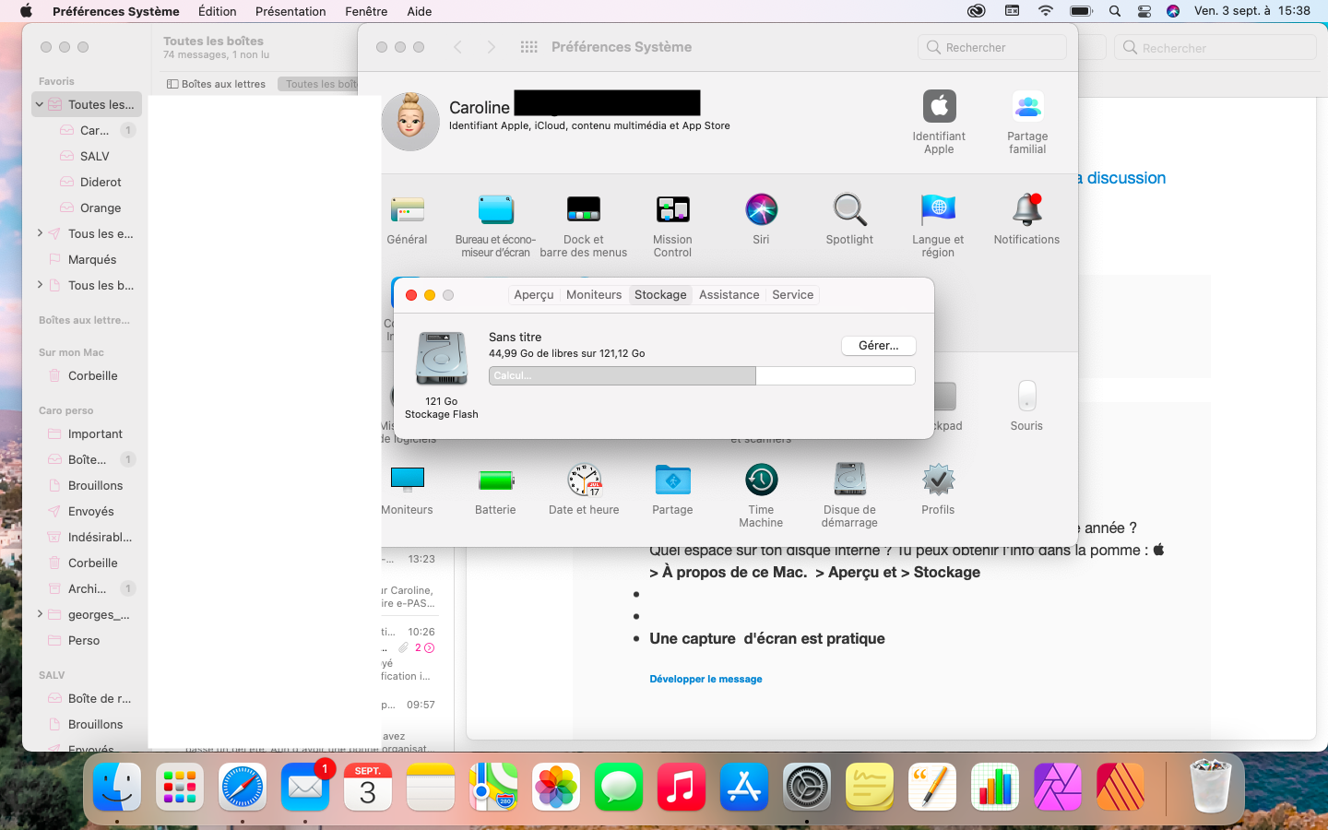This screenshot has width=1328, height=830.
Task: Open Spotlight search in menu bar
Action: click(x=1115, y=11)
